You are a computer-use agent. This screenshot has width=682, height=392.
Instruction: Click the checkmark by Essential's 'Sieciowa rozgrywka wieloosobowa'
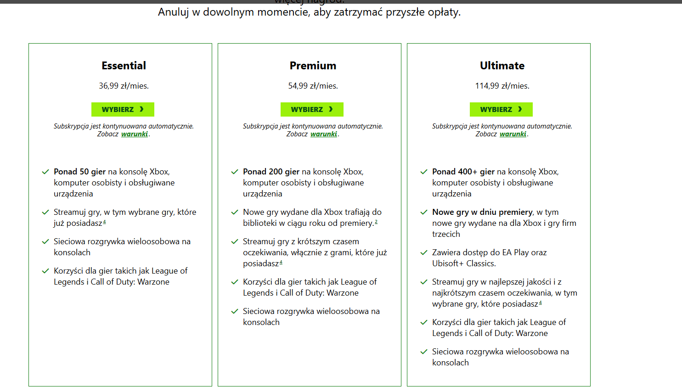45,242
